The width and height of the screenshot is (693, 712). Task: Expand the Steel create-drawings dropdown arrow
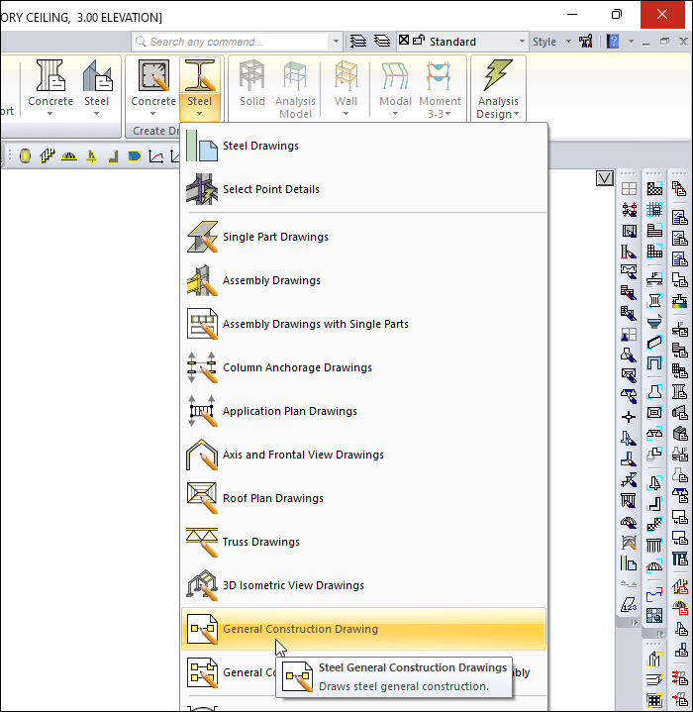pos(199,114)
